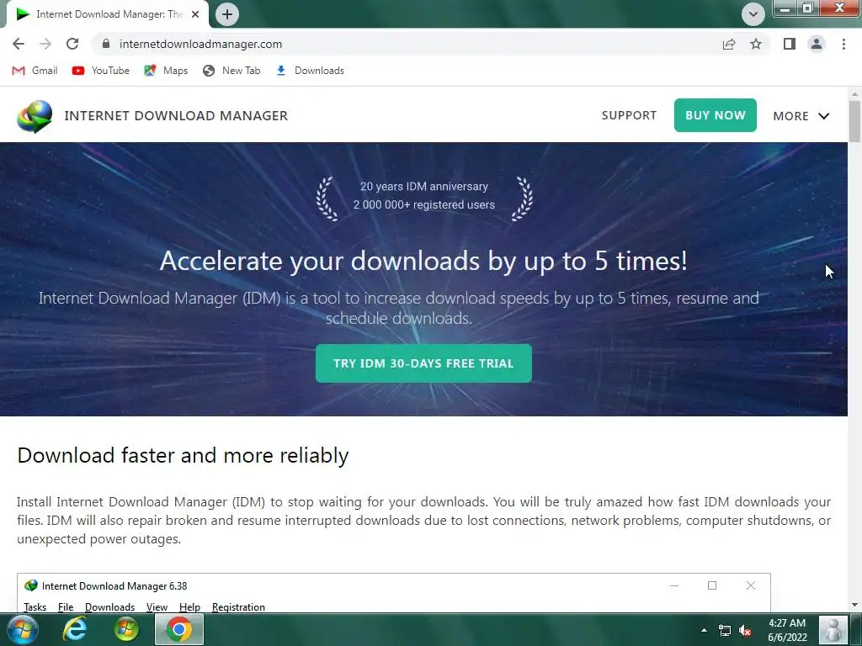Click Help menu in IDM screenshot
The height and width of the screenshot is (646, 862).
click(189, 606)
